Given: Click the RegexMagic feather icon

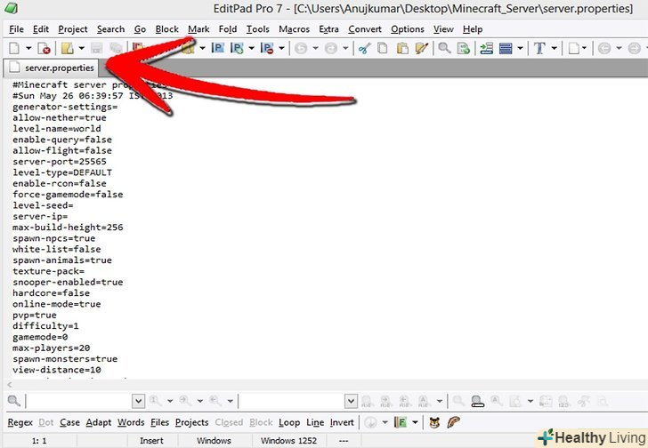Looking at the screenshot, I should click(453, 422).
